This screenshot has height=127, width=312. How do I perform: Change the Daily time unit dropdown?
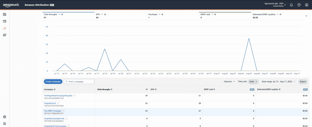click(x=253, y=81)
